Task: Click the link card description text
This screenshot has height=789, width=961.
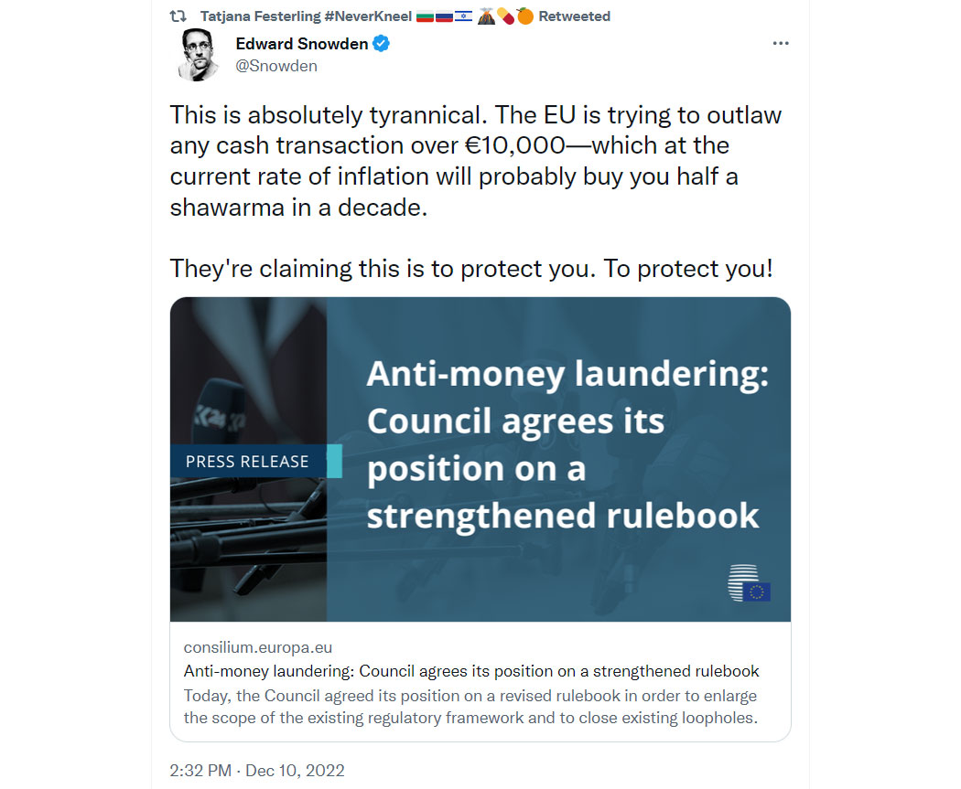Action: 470,707
